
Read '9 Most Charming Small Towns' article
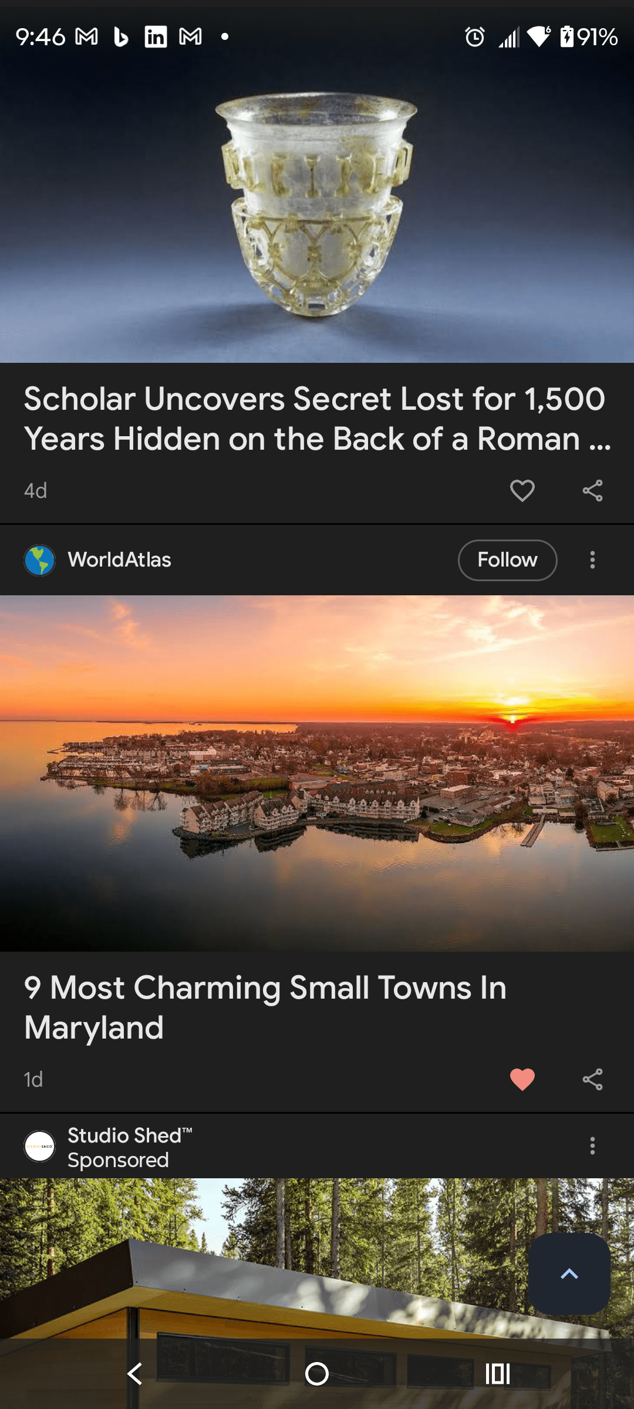pos(265,1007)
